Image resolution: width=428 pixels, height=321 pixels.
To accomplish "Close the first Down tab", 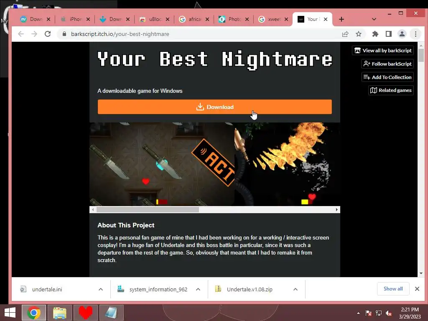I will [x=48, y=19].
